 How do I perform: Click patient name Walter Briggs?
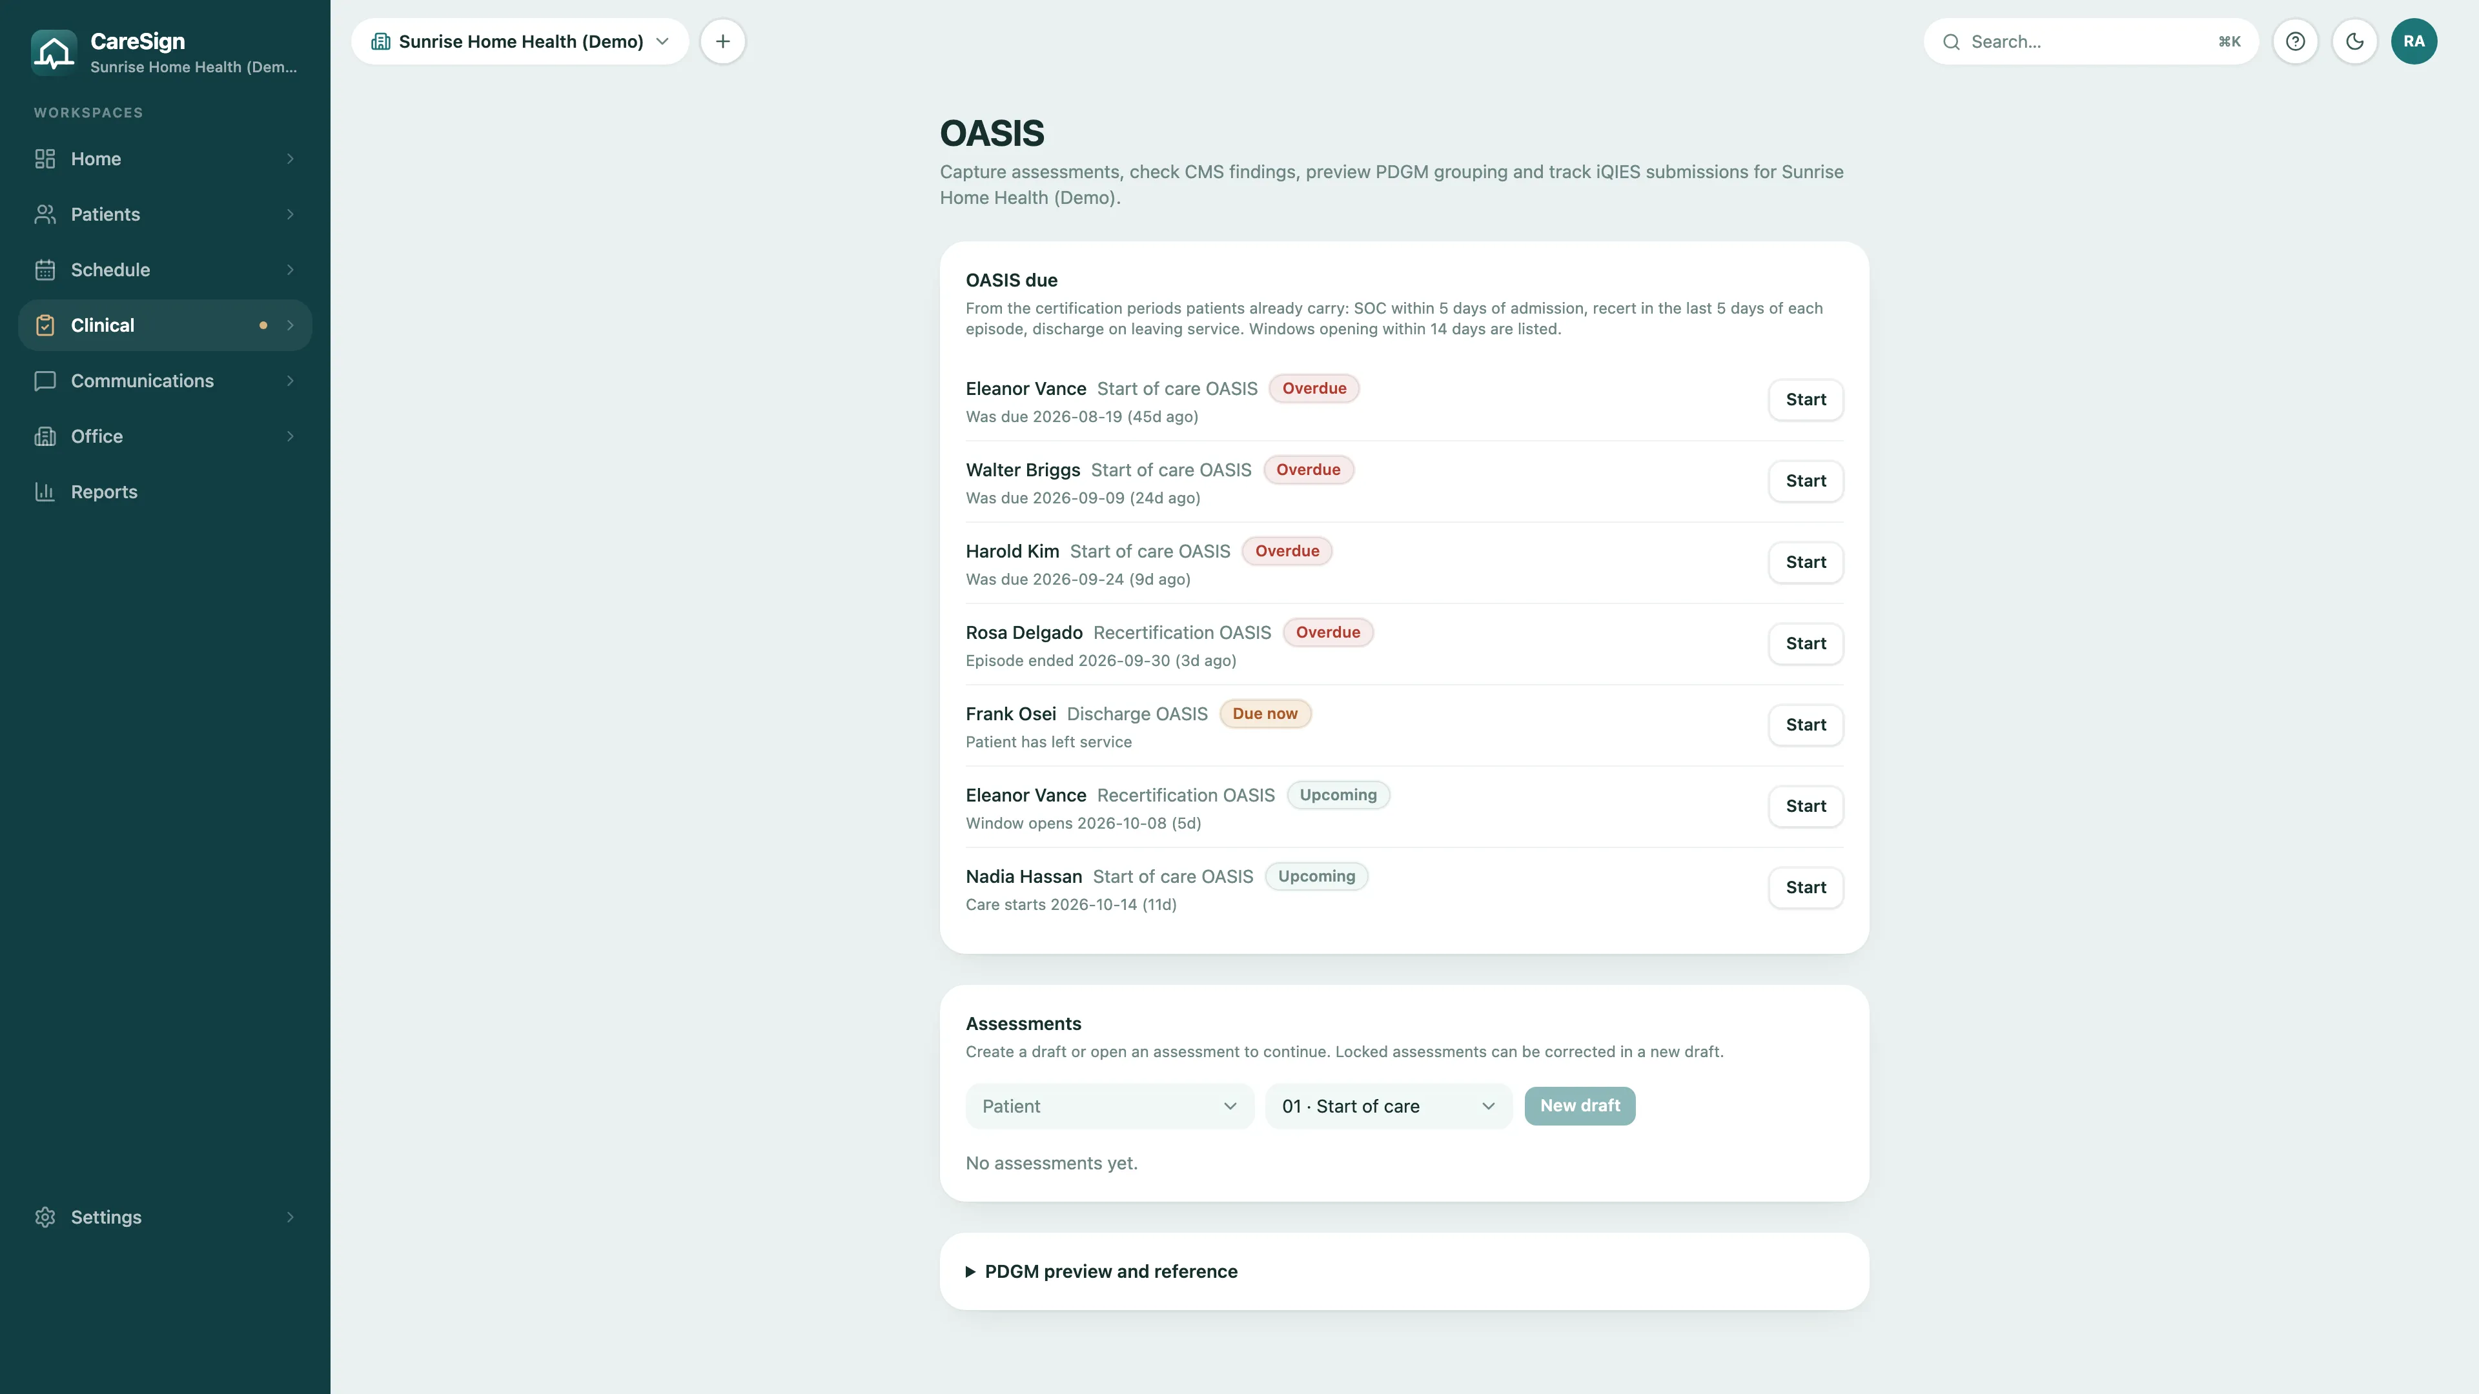coord(1022,470)
